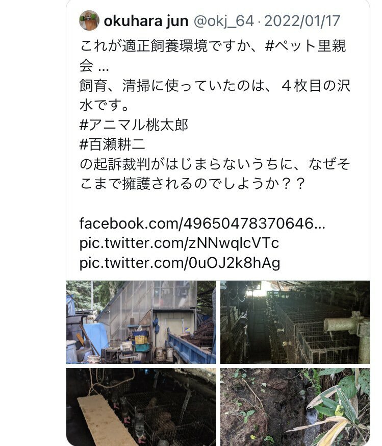Open okuhara jun's profile avatar
The image size is (382, 446).
tap(89, 20)
